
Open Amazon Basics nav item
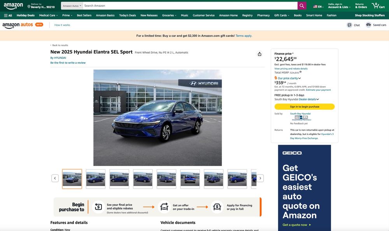pos(105,16)
